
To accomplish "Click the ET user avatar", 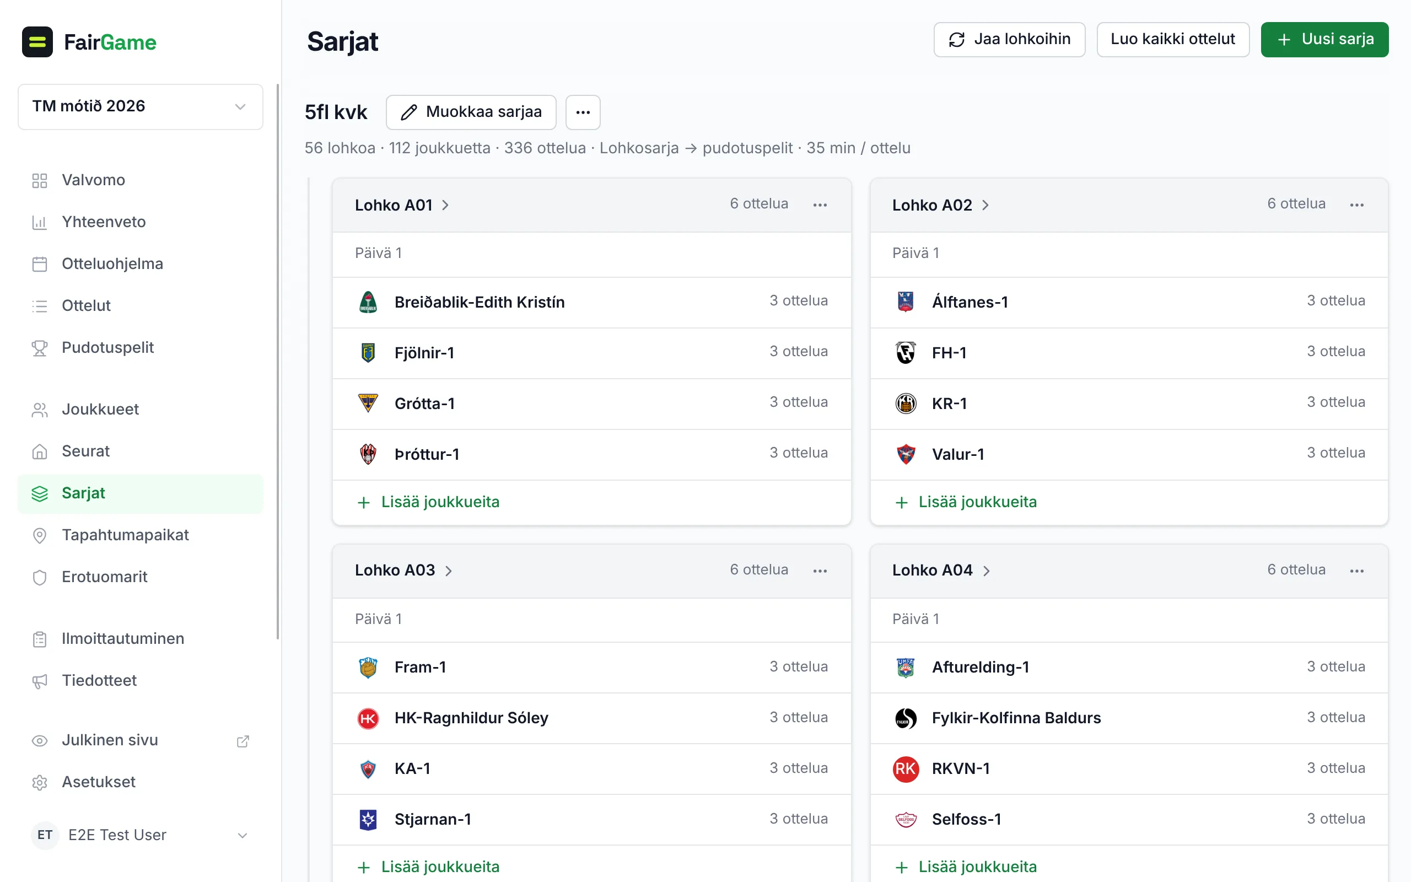I will pos(45,835).
